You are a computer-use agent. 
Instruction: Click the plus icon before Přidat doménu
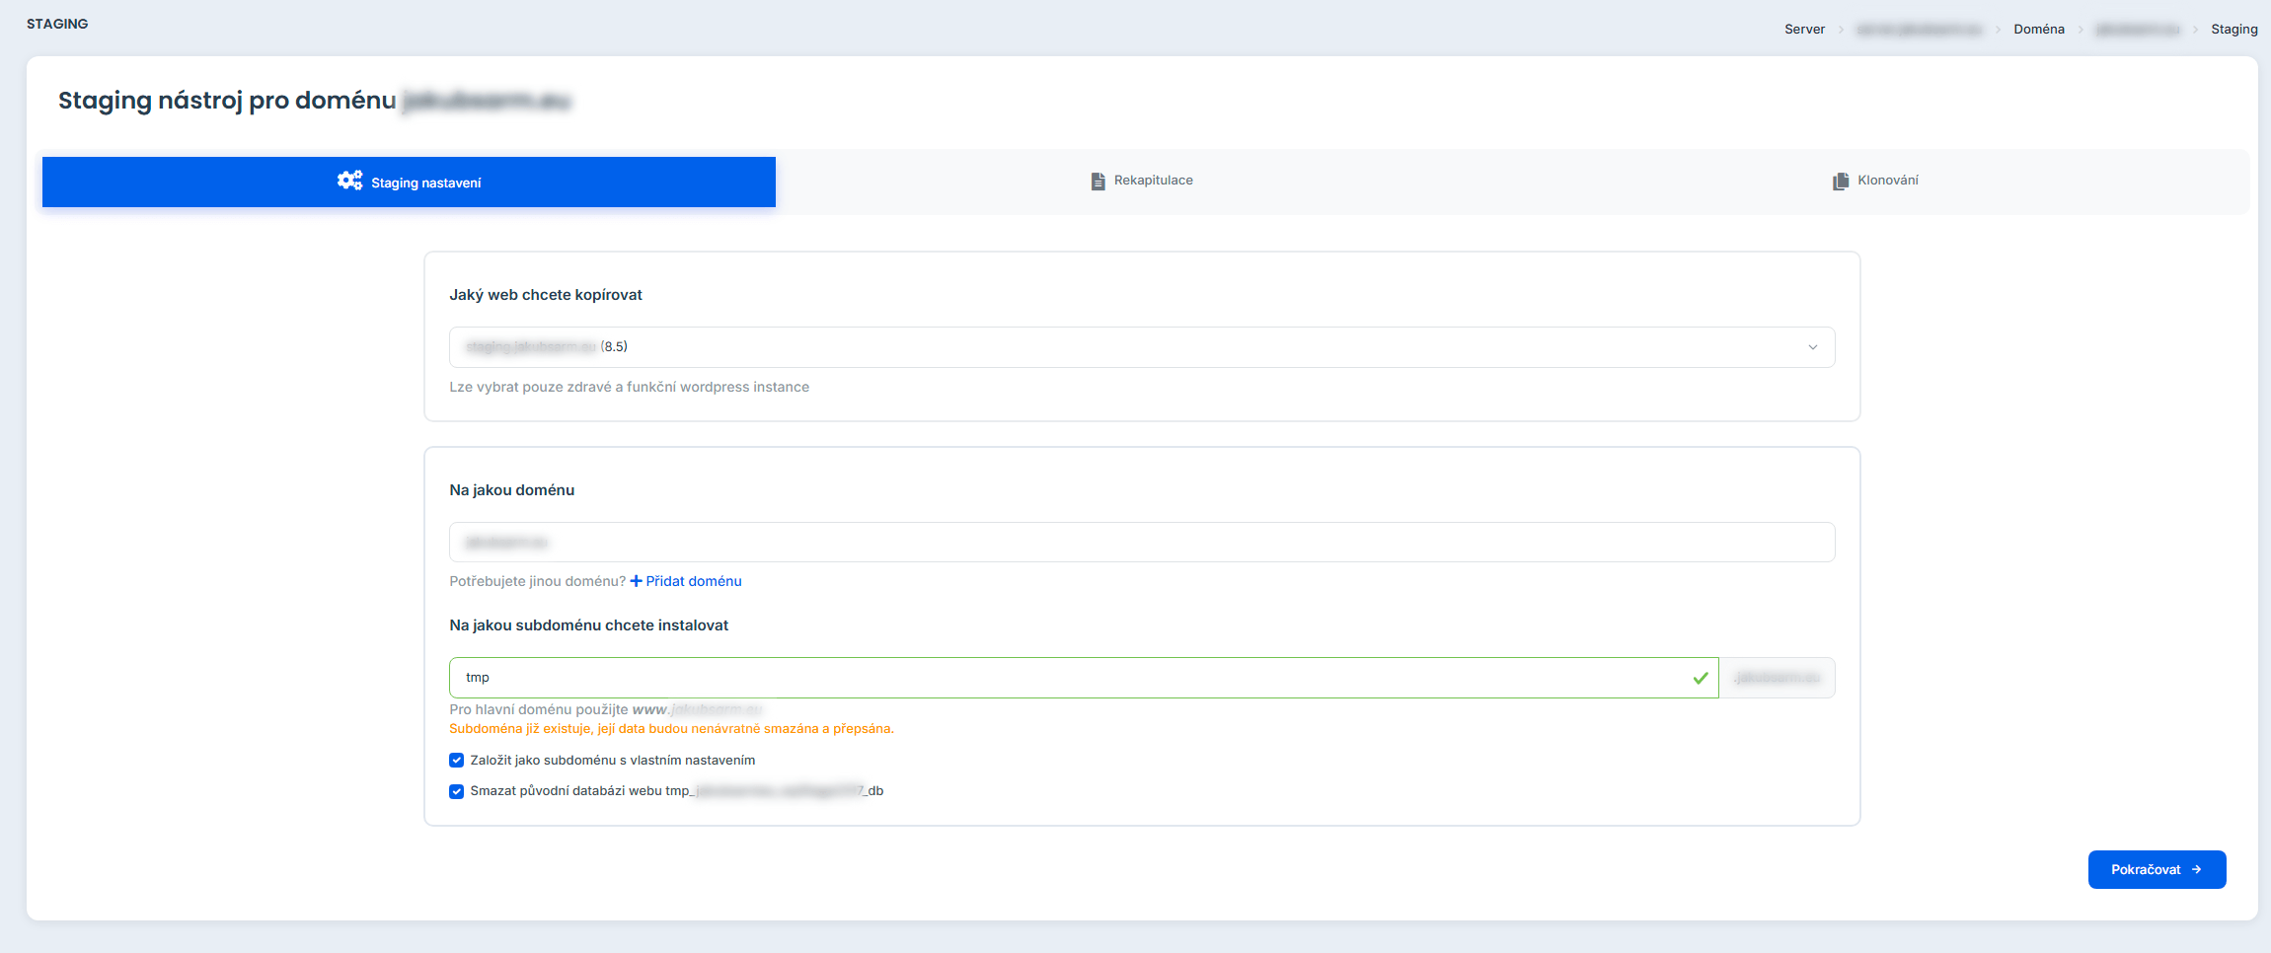[x=636, y=581]
